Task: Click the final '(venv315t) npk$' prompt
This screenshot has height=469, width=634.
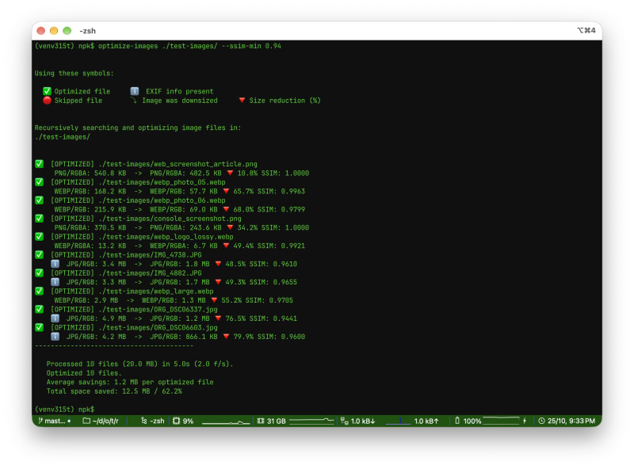Action: tap(64, 409)
